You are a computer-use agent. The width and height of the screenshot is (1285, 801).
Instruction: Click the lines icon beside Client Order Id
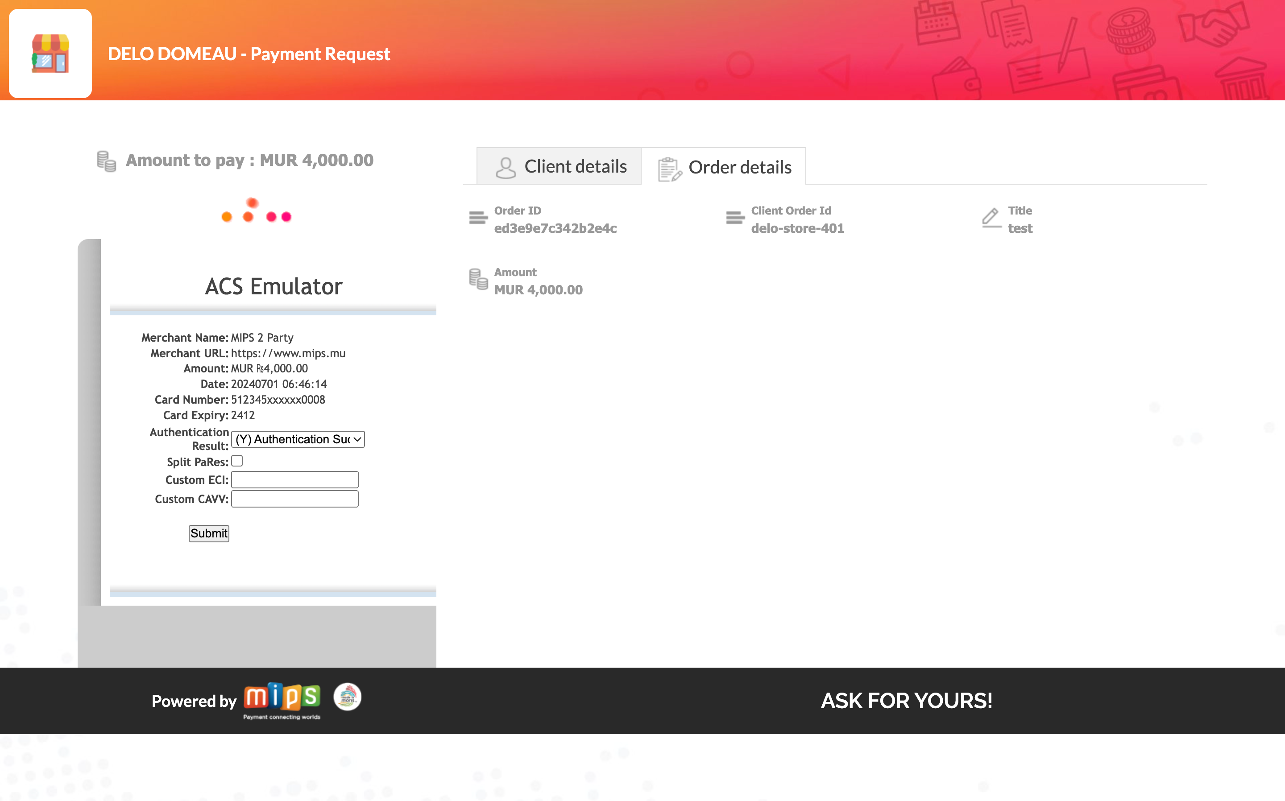735,218
